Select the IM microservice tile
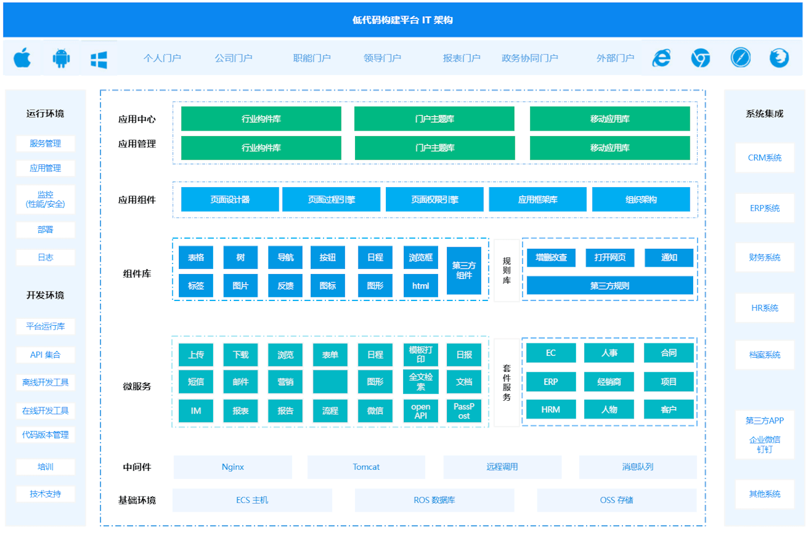The image size is (807, 533). click(x=196, y=411)
